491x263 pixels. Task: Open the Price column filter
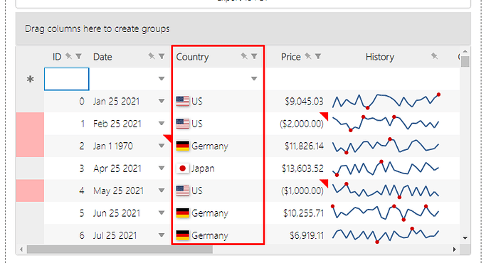point(318,56)
